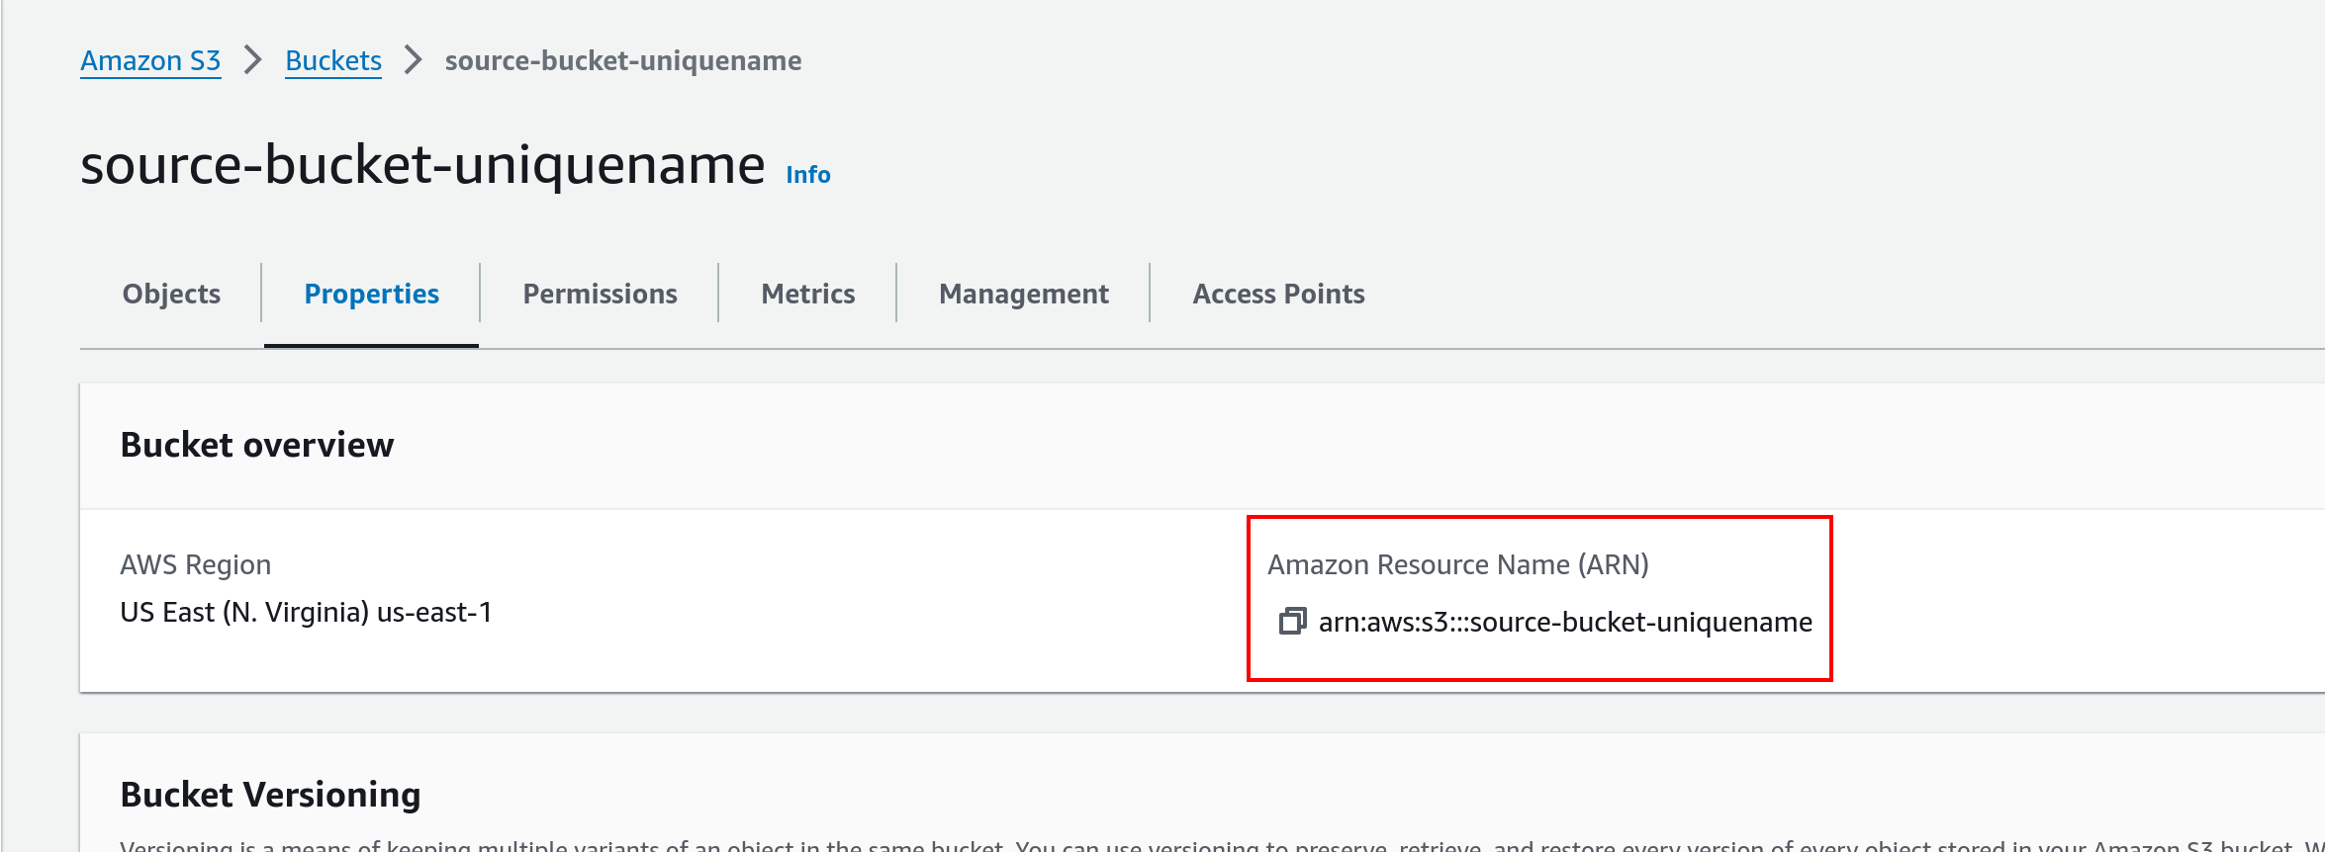Screen dimensions: 2325x852
Task: Select the Properties tab
Action: click(x=371, y=294)
